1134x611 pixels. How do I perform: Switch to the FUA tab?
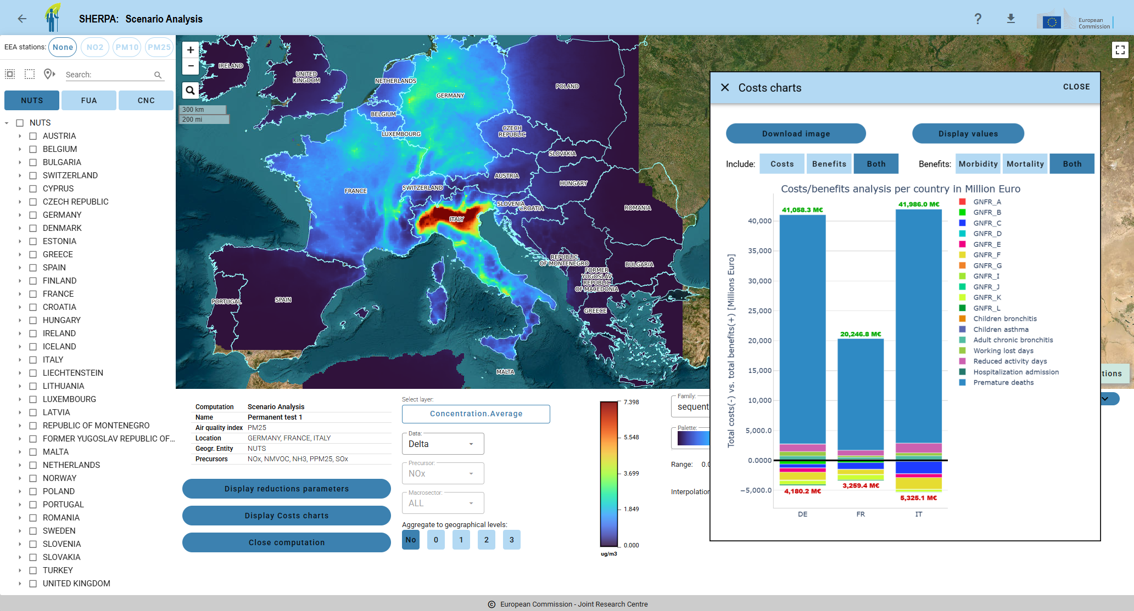89,100
